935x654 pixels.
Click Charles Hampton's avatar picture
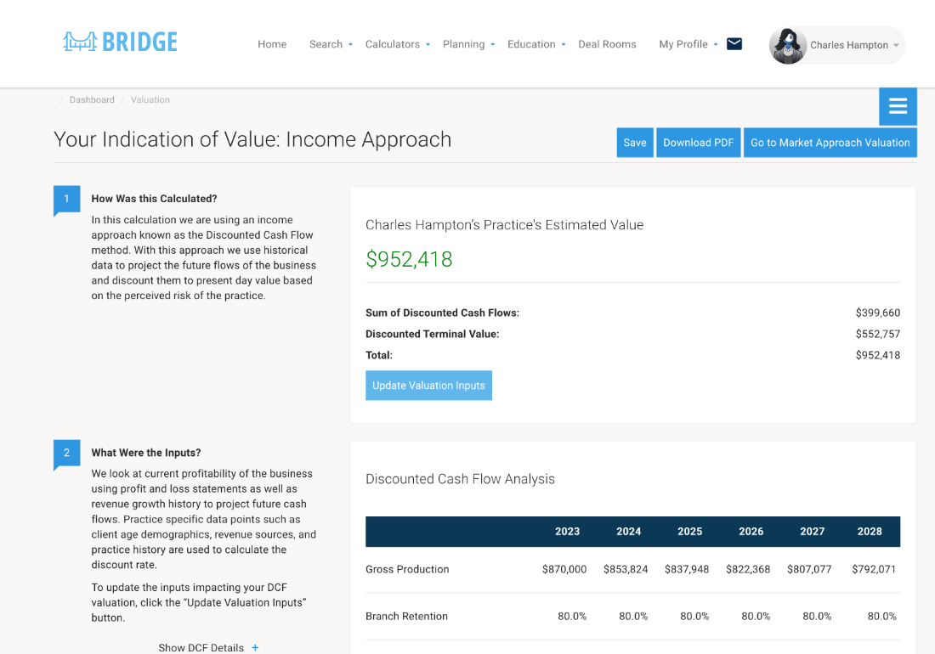(x=787, y=46)
